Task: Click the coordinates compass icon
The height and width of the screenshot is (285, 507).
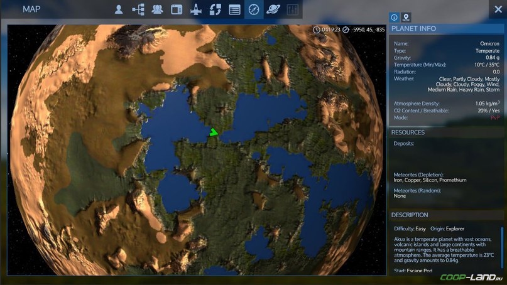Action: pos(346,30)
